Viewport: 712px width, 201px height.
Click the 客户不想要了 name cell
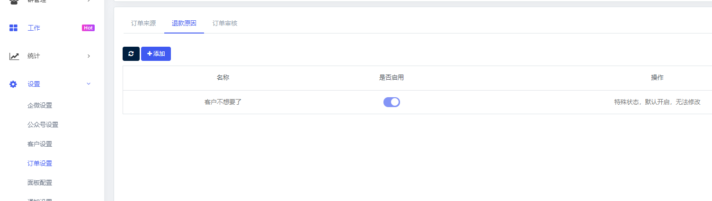[x=223, y=102]
